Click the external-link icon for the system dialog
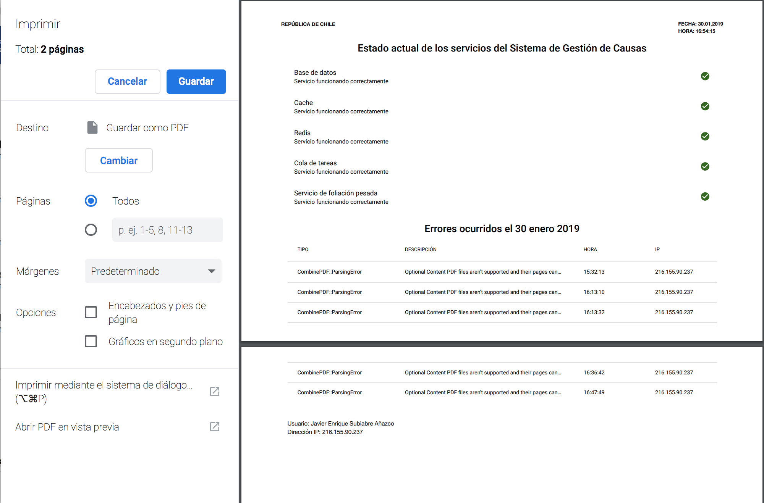 tap(215, 391)
